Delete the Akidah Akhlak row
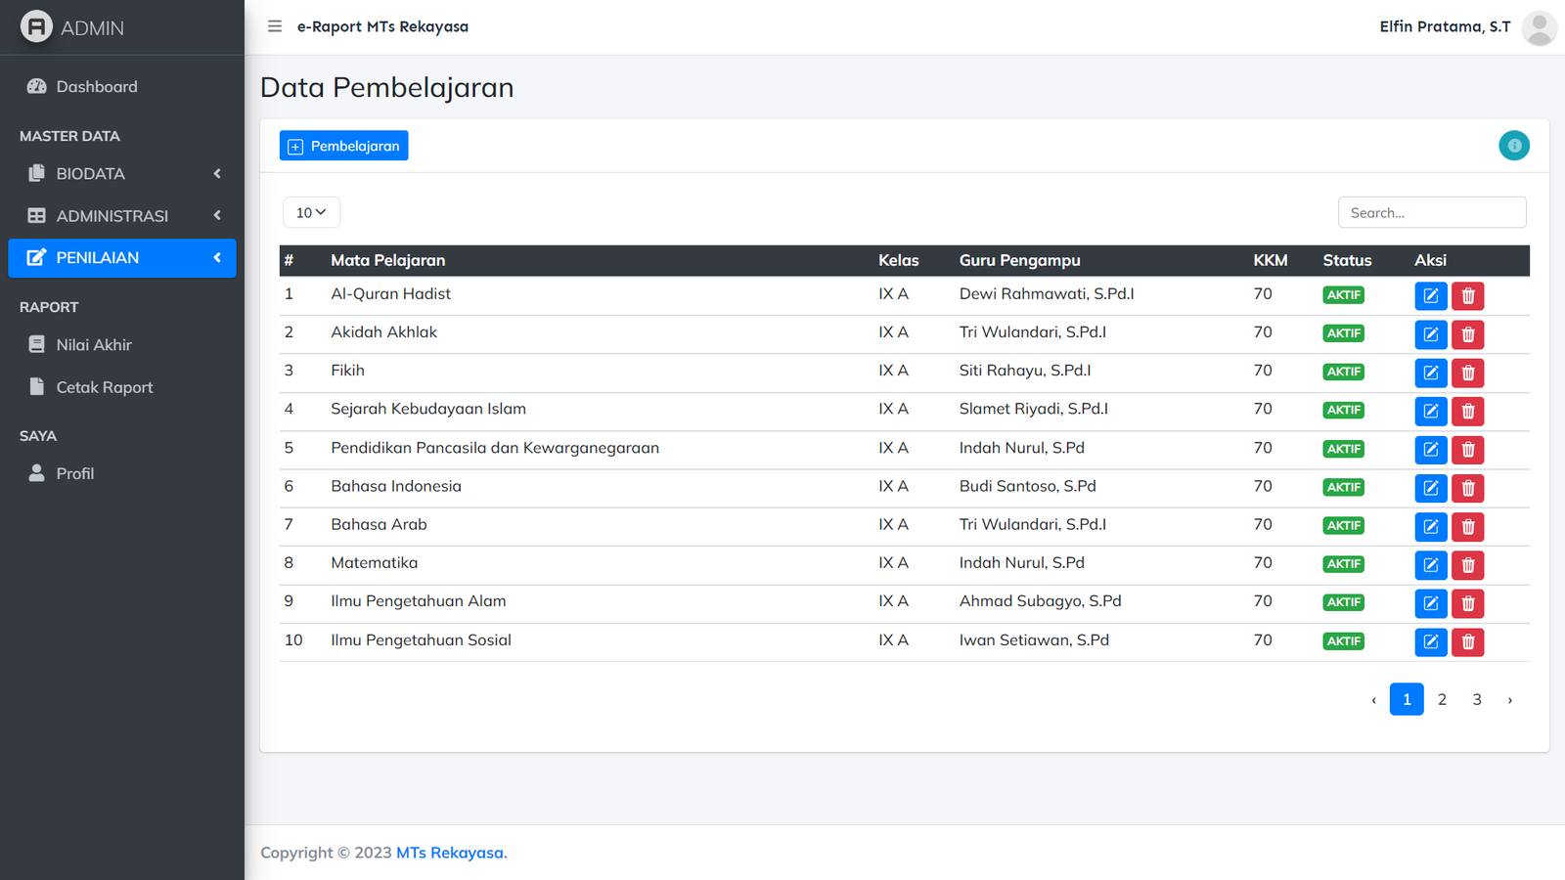This screenshot has width=1565, height=880. tap(1467, 334)
